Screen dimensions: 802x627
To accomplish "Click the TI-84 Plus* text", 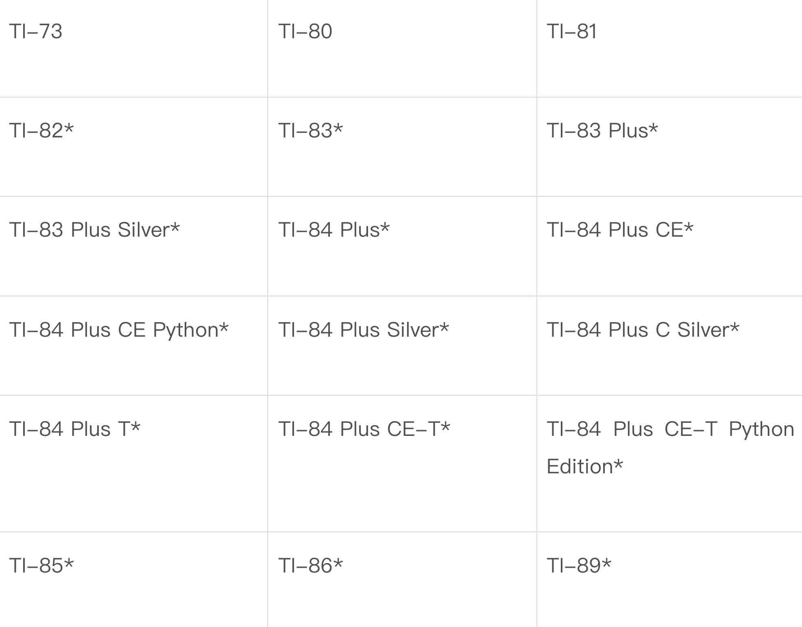I will click(334, 230).
